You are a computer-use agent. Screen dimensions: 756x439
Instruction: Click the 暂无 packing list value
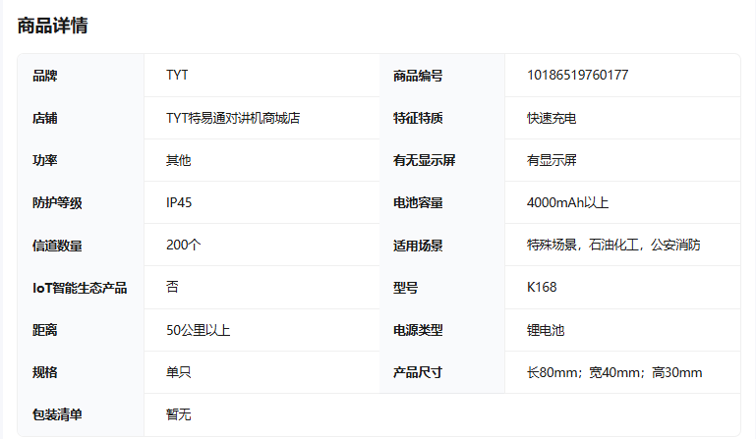[179, 414]
